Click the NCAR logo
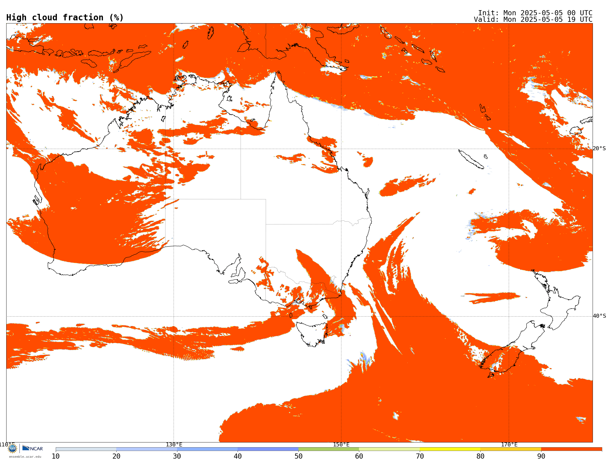 click(33, 448)
